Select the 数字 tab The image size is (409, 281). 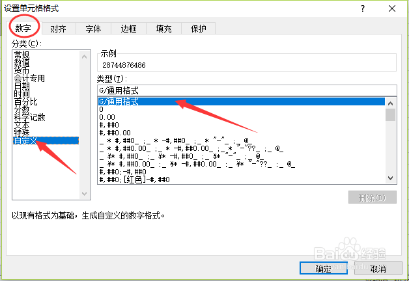tap(23, 28)
